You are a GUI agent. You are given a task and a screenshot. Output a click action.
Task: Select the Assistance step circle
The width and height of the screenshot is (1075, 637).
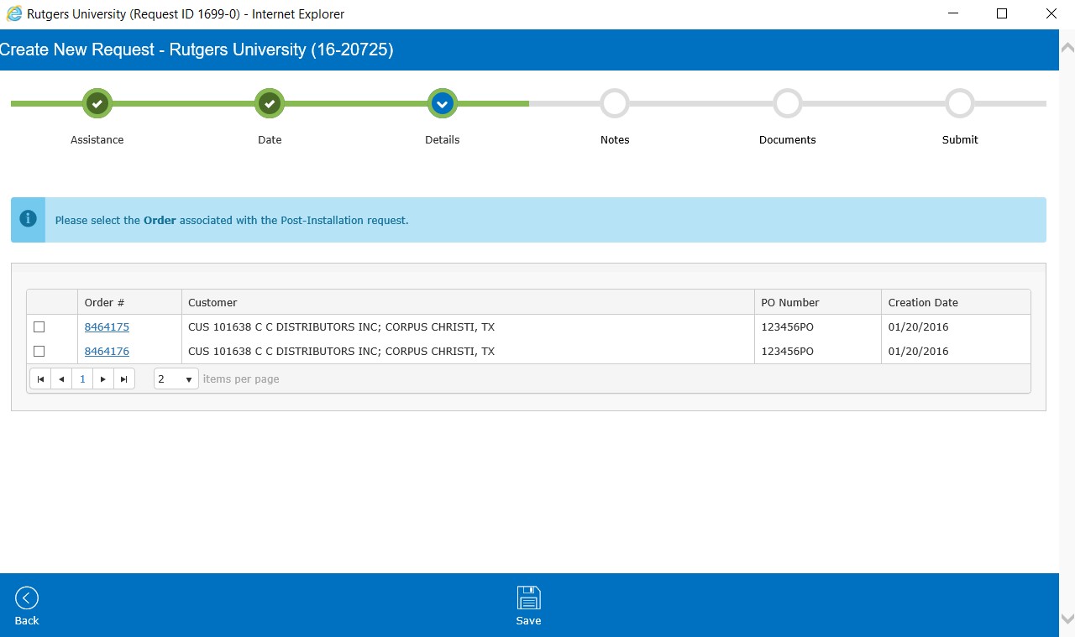[97, 104]
